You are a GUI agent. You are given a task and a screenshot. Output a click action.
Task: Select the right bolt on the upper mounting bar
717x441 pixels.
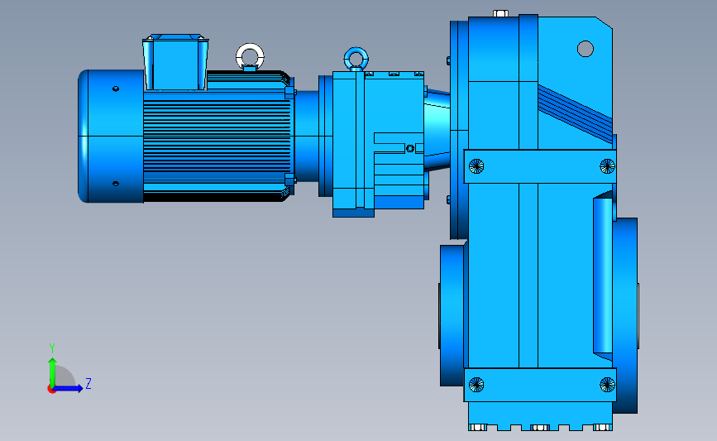tap(607, 166)
